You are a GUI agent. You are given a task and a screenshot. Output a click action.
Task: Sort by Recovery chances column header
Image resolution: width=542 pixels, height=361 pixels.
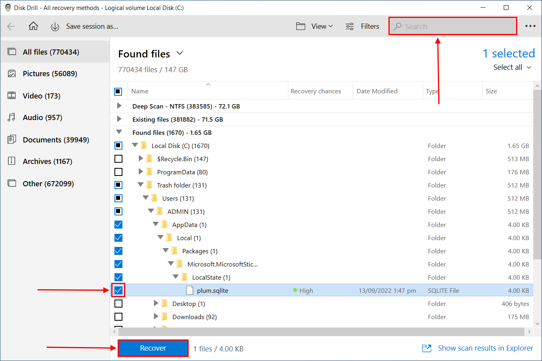(x=320, y=91)
